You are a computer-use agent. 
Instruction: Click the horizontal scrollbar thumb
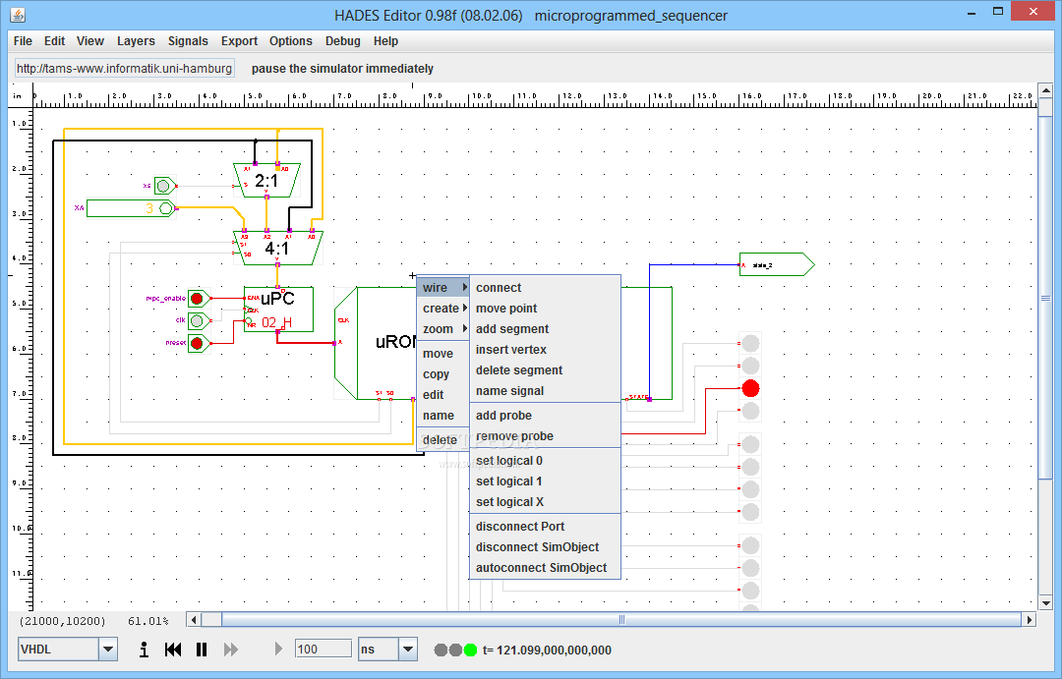click(621, 619)
